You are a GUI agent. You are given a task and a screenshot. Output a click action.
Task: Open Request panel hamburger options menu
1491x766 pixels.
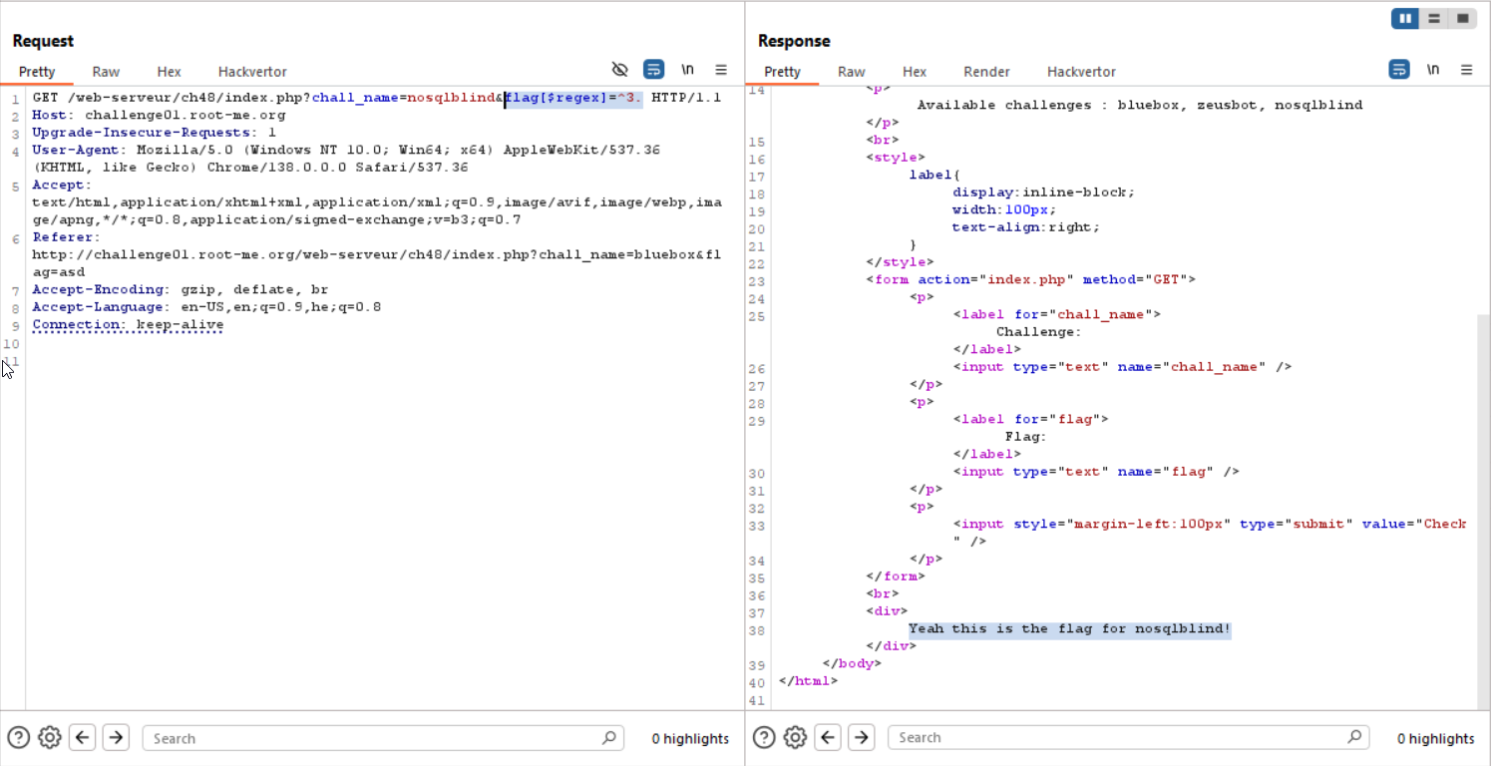coord(721,70)
